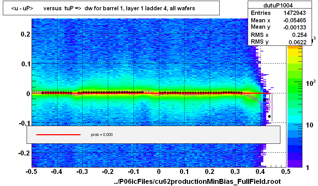Click the x-axis label -0.4
Image resolution: width=318 pixels, height=186 pixels.
[56, 172]
